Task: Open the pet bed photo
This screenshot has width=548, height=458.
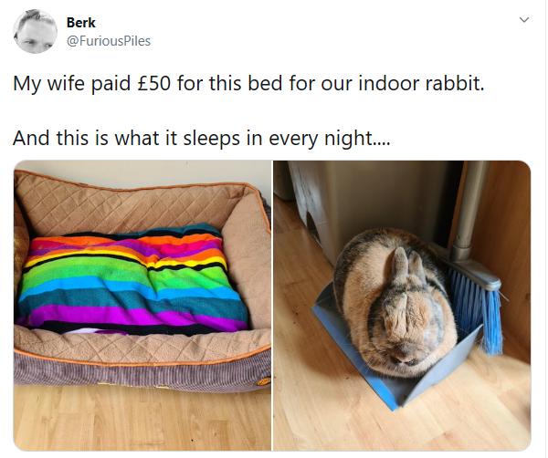Action: (142, 306)
